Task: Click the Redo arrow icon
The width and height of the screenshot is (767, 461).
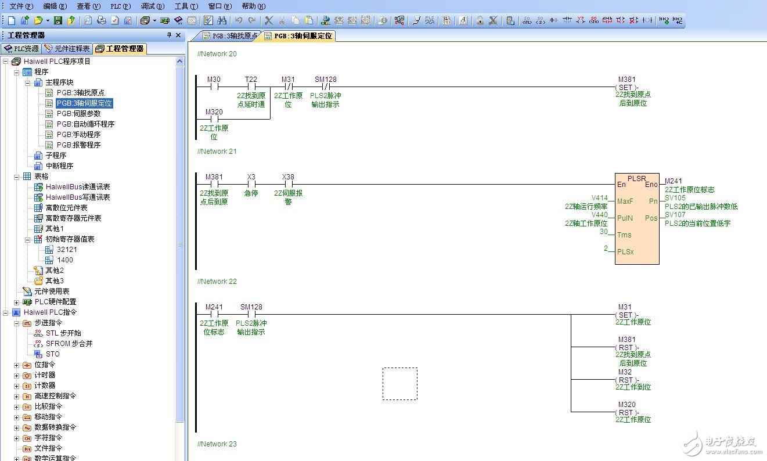Action: (252, 20)
